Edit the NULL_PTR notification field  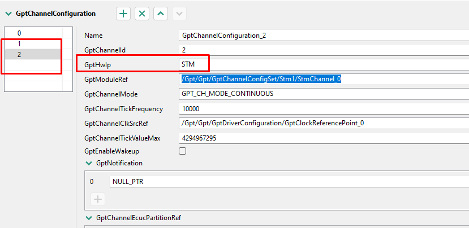point(289,182)
